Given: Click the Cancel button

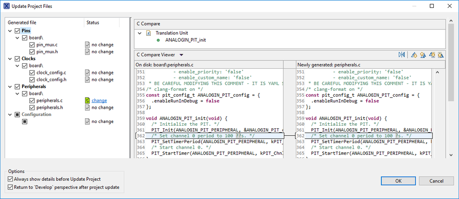Looking at the screenshot, I should point(430,181).
